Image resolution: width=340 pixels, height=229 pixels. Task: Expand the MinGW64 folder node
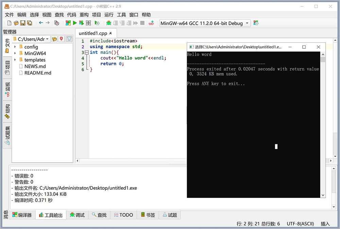(15, 54)
